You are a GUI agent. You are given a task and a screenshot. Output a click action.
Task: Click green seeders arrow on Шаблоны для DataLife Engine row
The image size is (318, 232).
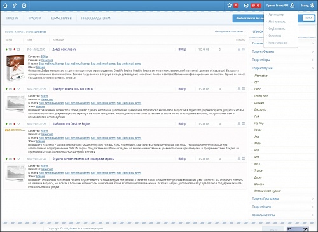(6, 124)
